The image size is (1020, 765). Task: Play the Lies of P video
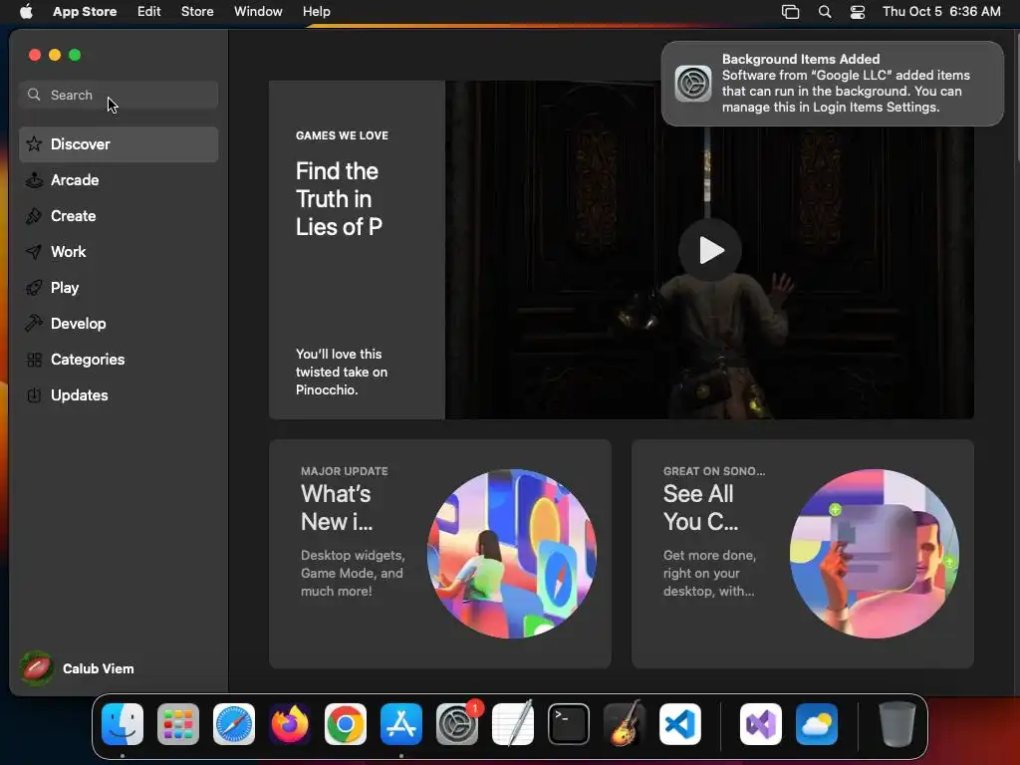coord(709,250)
